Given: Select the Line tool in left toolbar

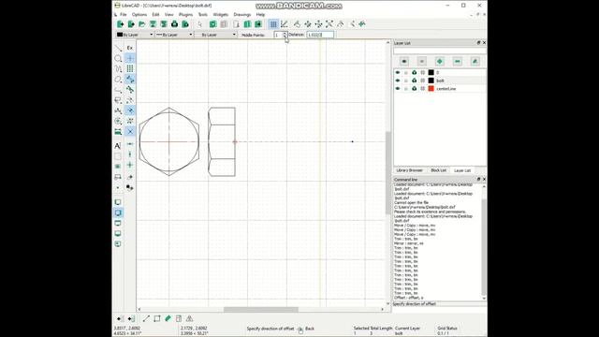Looking at the screenshot, I should point(118,48).
